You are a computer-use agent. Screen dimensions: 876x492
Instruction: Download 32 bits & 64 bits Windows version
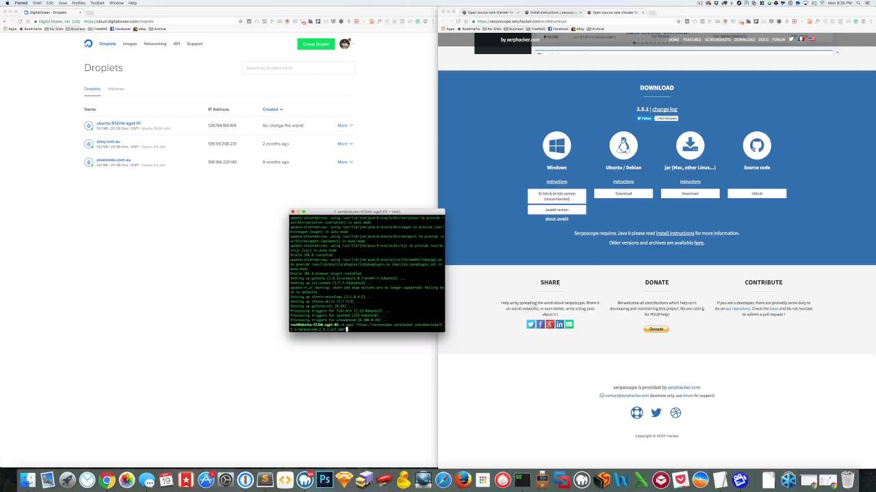coord(556,196)
